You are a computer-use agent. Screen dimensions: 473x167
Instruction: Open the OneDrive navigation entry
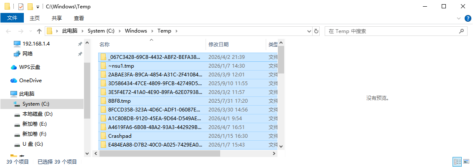tap(30, 80)
